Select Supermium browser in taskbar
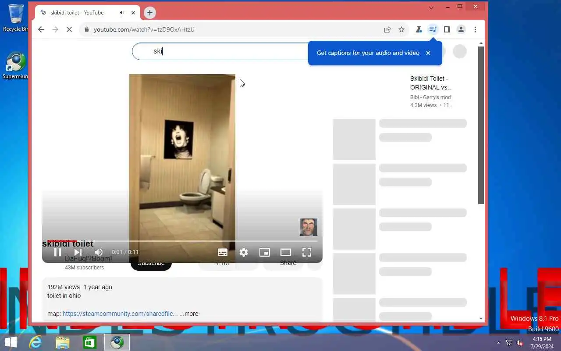Image resolution: width=561 pixels, height=351 pixels. coord(117,342)
